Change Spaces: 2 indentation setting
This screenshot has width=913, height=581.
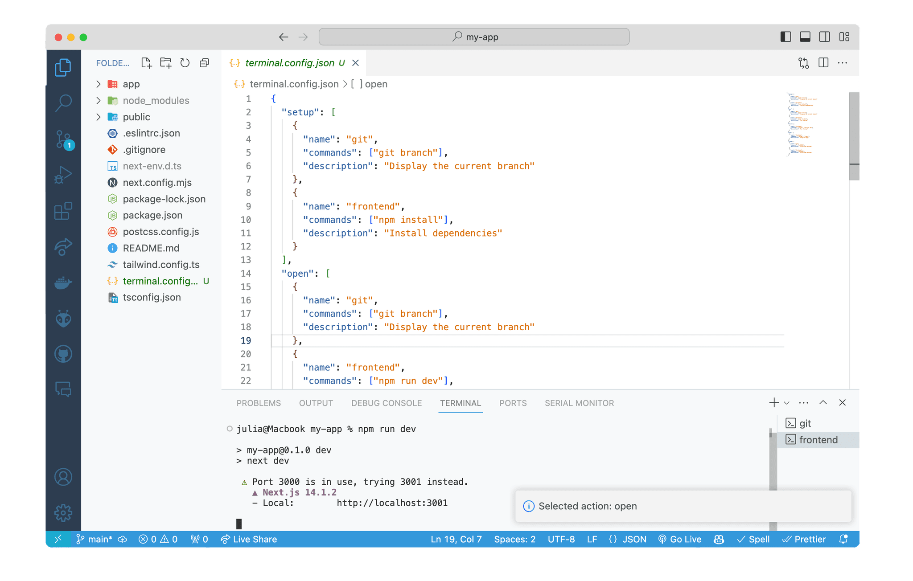click(x=514, y=539)
